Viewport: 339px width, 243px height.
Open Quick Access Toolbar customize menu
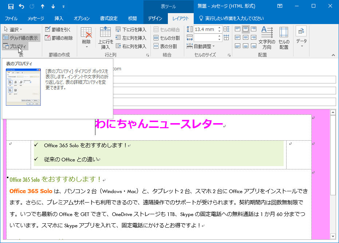click(x=63, y=7)
